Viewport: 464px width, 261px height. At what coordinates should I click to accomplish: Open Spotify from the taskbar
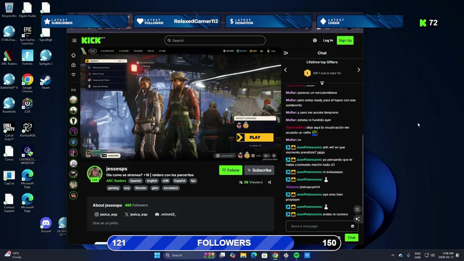click(297, 255)
